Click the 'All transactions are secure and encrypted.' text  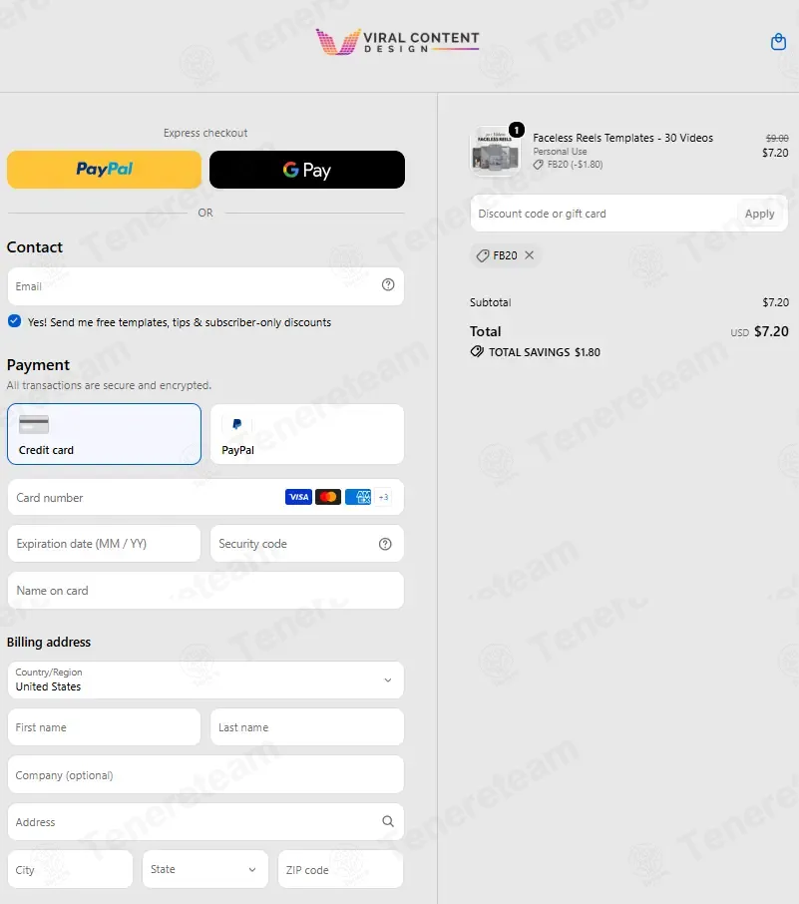coord(109,385)
